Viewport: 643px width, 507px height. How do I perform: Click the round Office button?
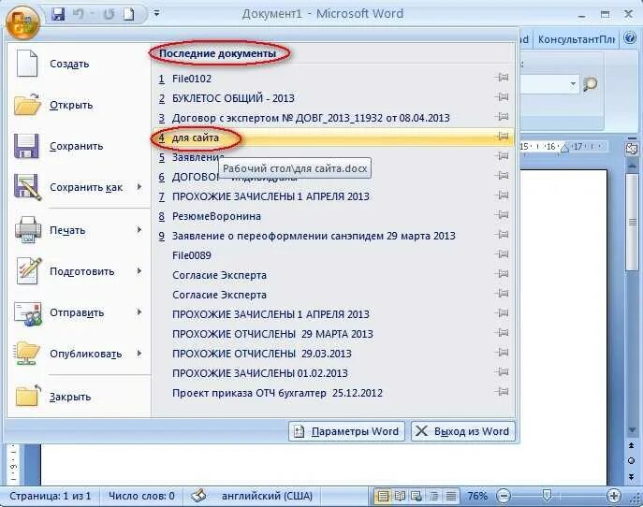click(22, 22)
